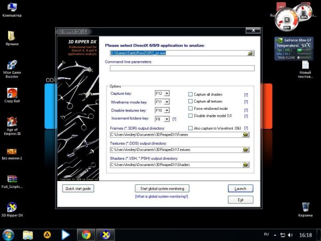321x241 pixels.
Task: Browse for Textures output directory folder
Action: (x=246, y=150)
